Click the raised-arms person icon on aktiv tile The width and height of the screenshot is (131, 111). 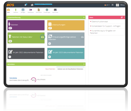10,36
